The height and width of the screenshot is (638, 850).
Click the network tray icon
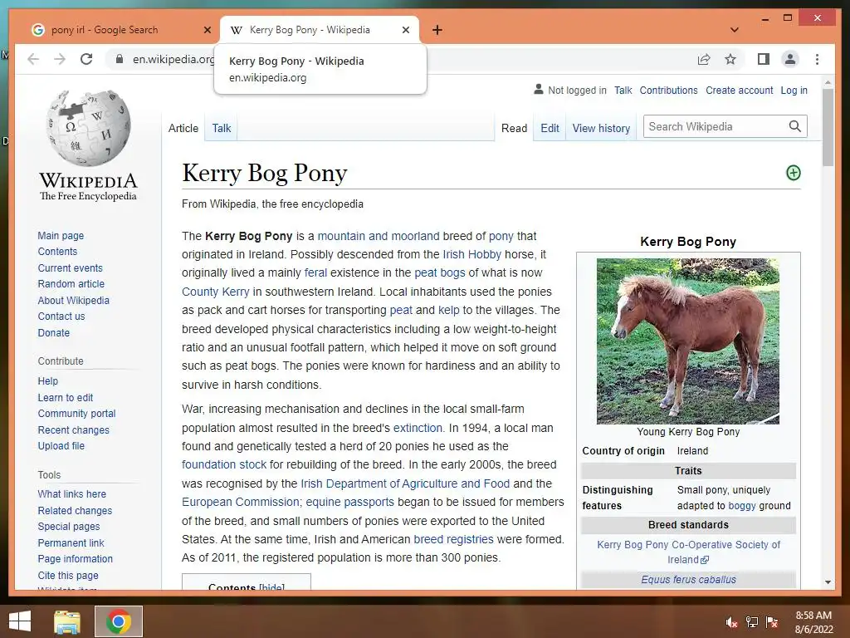(752, 622)
